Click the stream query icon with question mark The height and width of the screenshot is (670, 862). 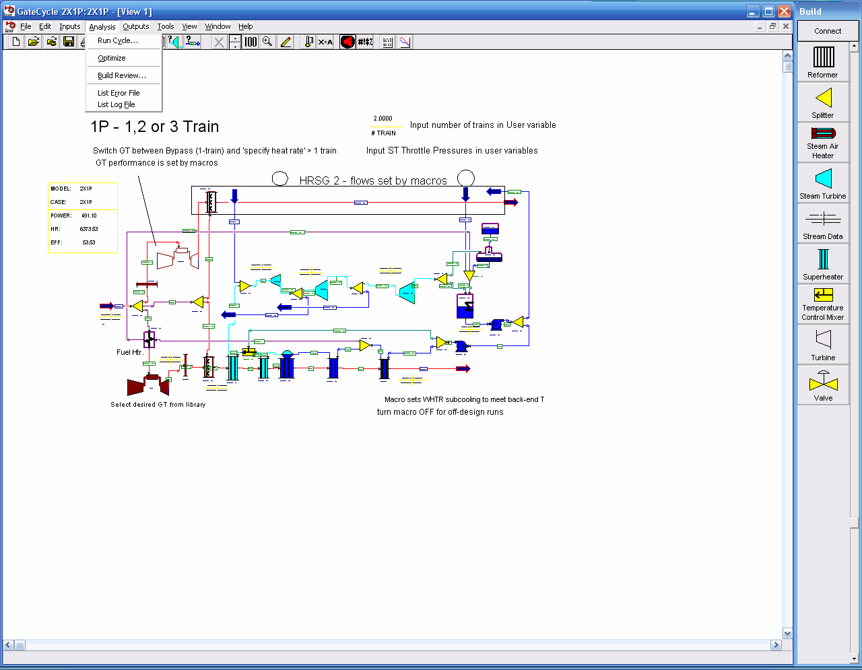click(193, 42)
